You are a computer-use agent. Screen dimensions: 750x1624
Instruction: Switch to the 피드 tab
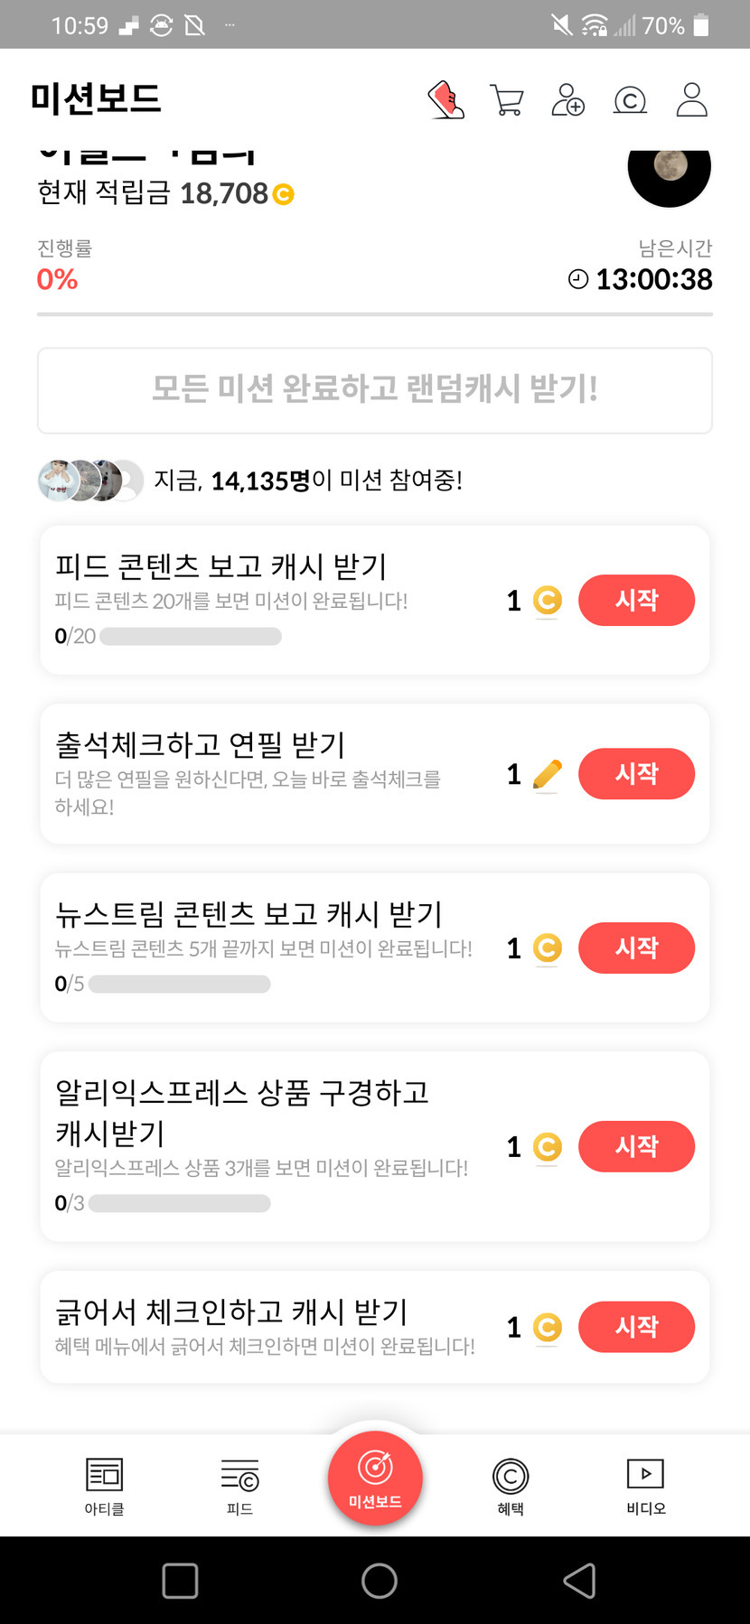click(239, 1486)
